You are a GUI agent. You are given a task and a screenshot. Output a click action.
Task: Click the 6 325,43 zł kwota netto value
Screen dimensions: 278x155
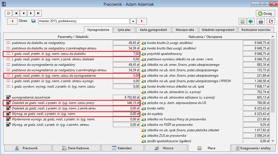click(x=256, y=108)
